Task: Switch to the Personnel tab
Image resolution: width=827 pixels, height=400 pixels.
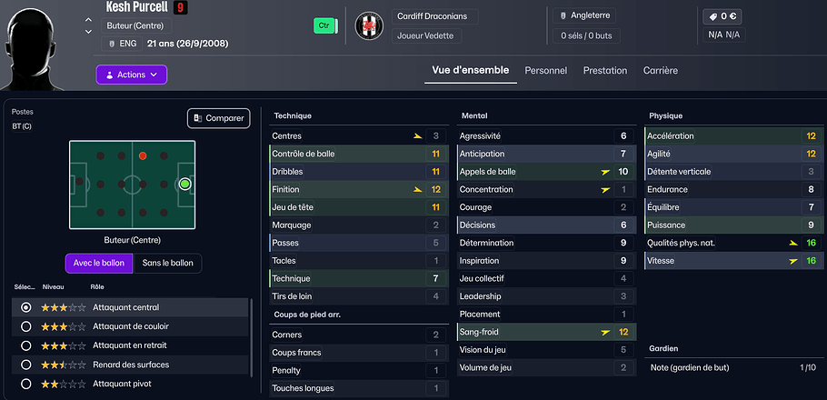Action: pos(545,70)
